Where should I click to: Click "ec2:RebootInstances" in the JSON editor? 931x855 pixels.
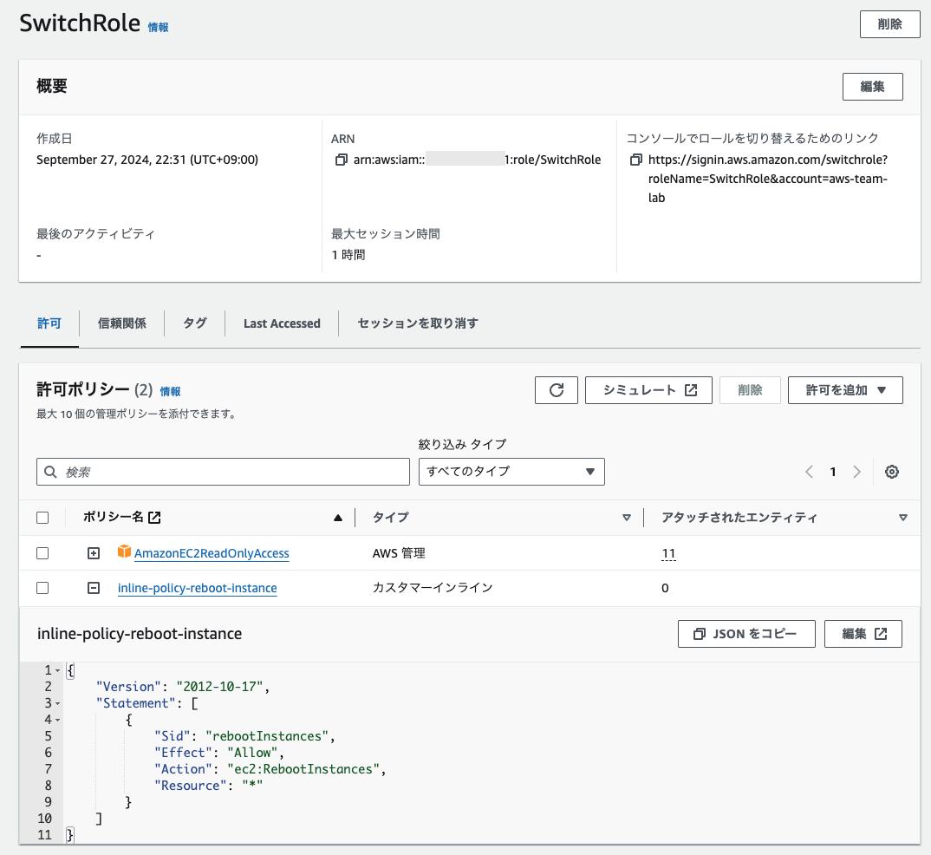[x=303, y=769]
